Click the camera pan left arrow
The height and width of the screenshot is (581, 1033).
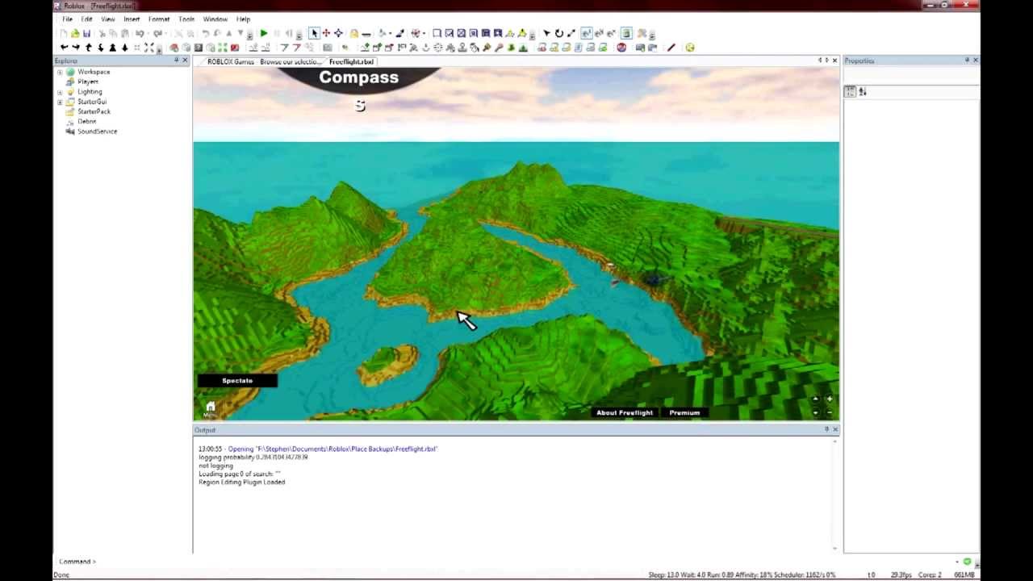pos(65,48)
